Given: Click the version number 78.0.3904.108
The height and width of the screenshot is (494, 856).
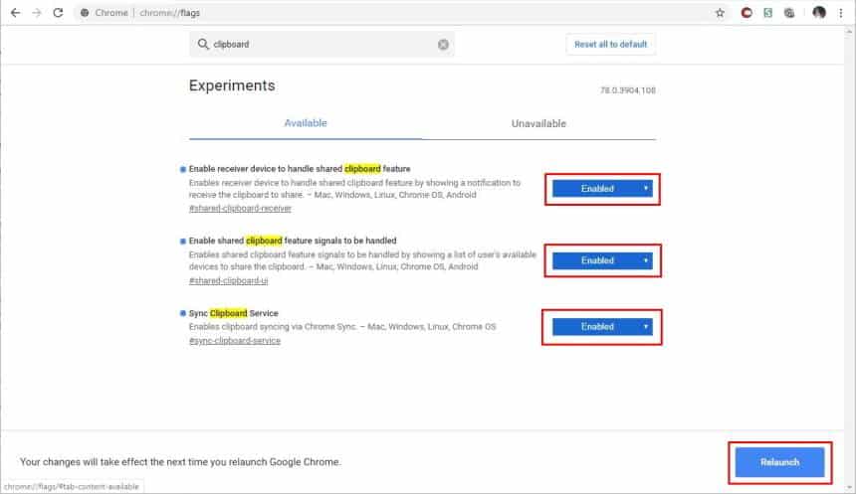Looking at the screenshot, I should 628,90.
